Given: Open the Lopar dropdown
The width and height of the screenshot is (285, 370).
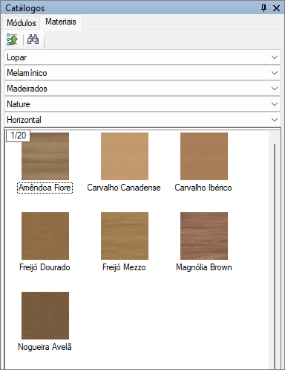Looking at the screenshot, I should (142, 57).
